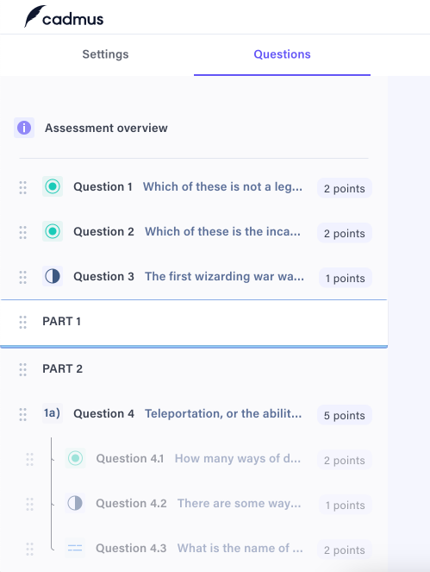Click Question 1 multiple choice icon

tap(53, 186)
